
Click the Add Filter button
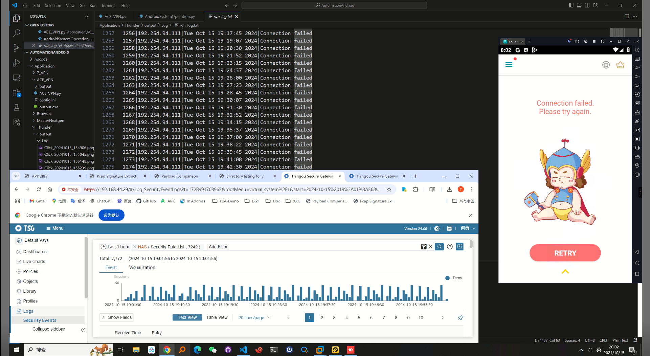click(218, 247)
